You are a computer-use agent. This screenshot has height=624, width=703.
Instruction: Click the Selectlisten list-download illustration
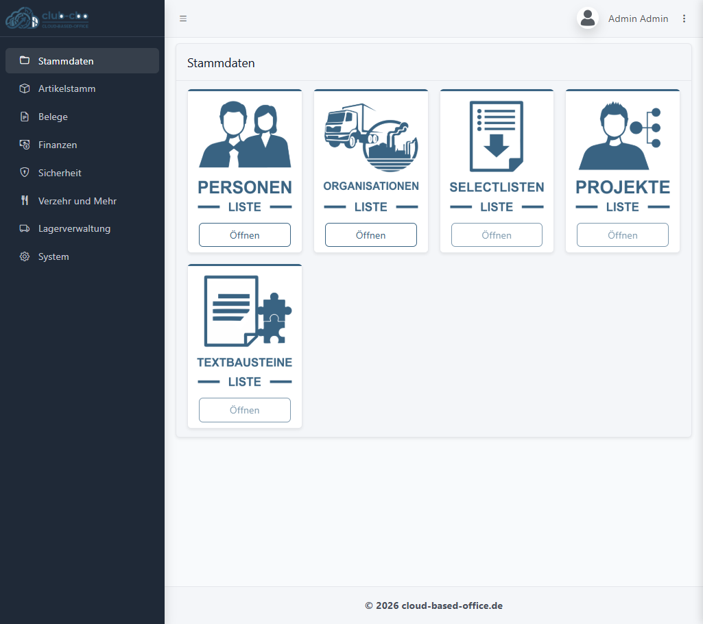(497, 136)
